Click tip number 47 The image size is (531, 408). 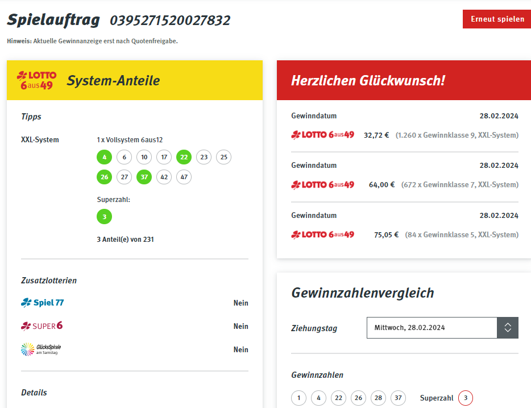pyautogui.click(x=184, y=177)
